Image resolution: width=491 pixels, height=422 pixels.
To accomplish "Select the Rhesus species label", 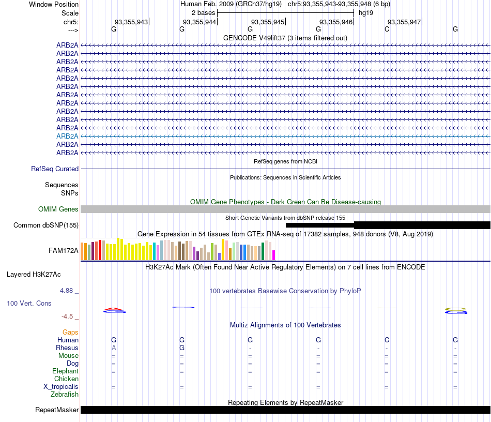I will 67,348.
